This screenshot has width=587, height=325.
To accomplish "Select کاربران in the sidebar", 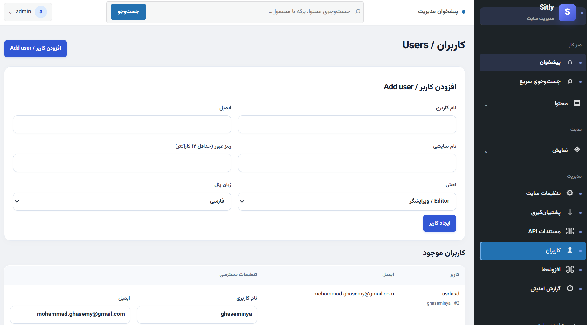I will point(533,251).
